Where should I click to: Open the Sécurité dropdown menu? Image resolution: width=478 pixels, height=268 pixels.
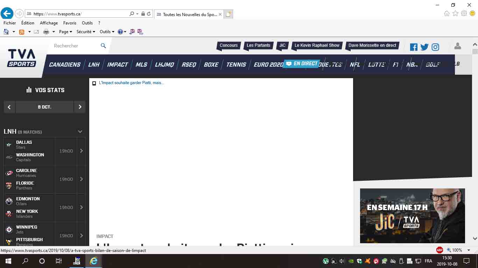pos(86,32)
